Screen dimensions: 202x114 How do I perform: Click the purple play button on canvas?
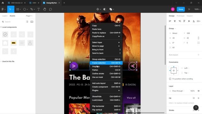click(x=74, y=66)
